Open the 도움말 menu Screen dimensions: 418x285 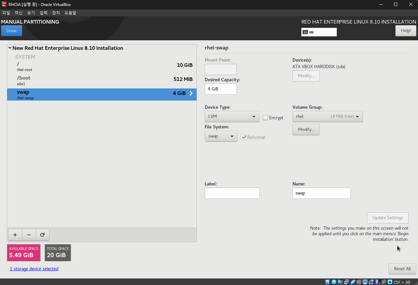70,13
